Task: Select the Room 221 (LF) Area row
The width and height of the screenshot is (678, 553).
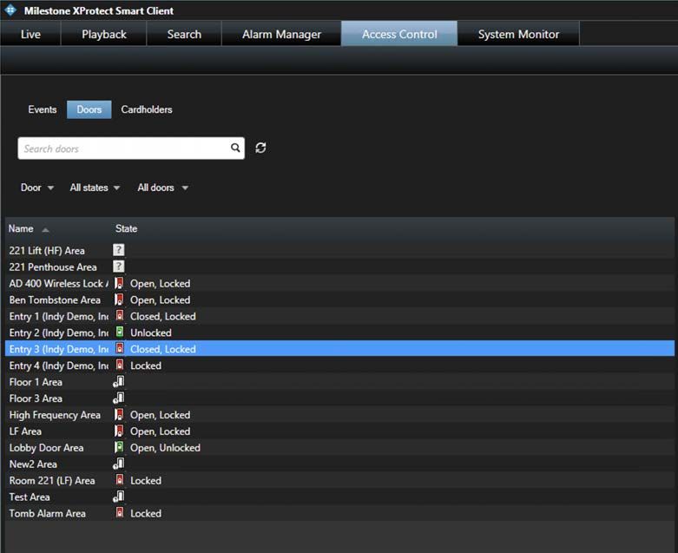Action: (x=339, y=480)
